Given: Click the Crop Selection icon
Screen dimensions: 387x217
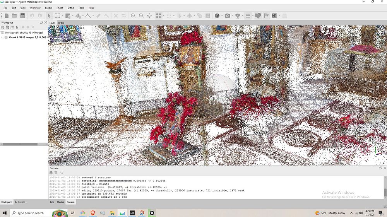Looking at the screenshot, I should pos(124,16).
